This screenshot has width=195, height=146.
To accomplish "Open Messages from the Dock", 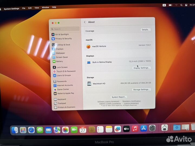I will [40, 130].
